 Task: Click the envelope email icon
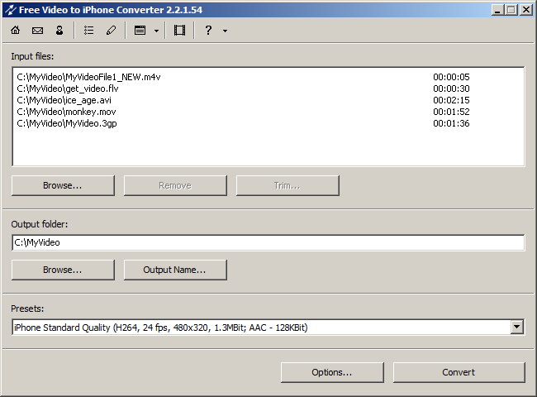[x=37, y=31]
